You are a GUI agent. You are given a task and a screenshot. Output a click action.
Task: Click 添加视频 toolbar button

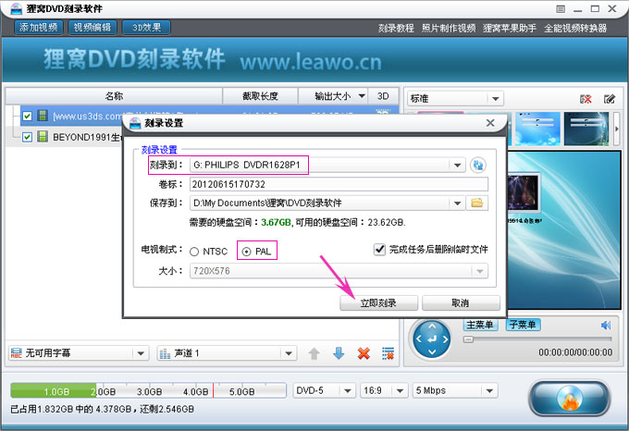coord(39,27)
